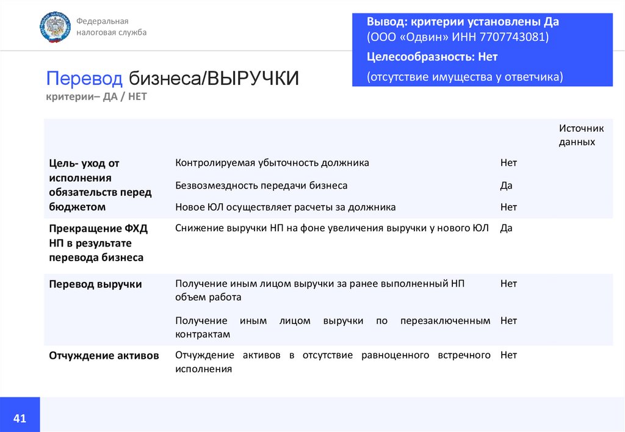
Task: Click 'Перевод выручки' row heading
Action: (x=95, y=284)
